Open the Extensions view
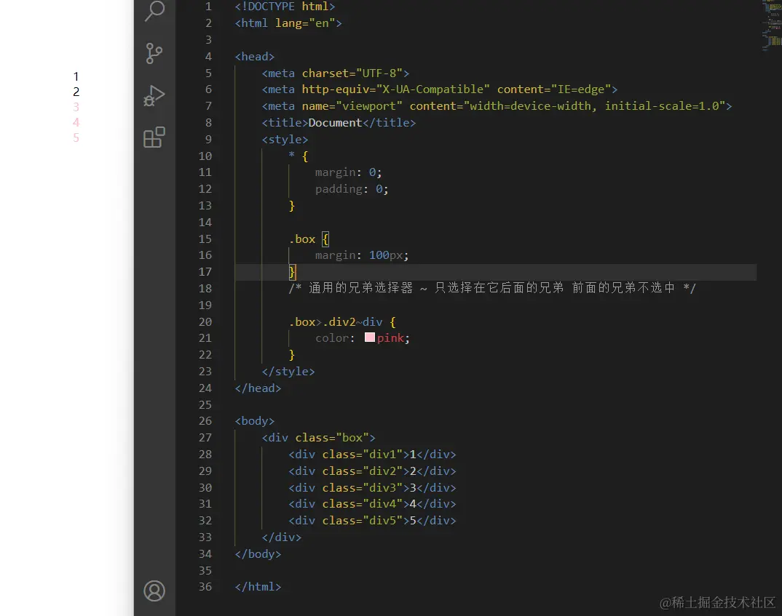 (x=154, y=137)
